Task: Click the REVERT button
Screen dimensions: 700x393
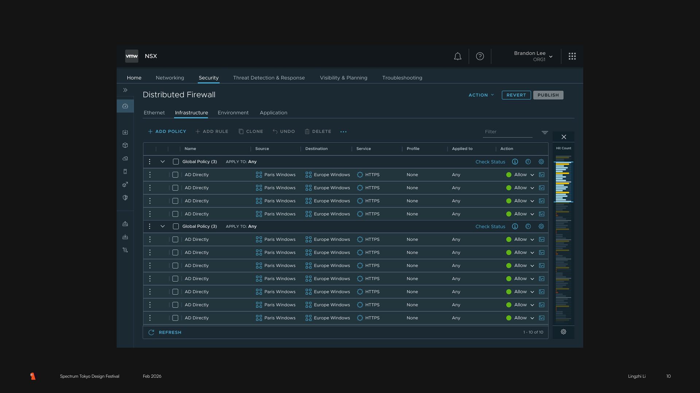Action: pyautogui.click(x=516, y=95)
